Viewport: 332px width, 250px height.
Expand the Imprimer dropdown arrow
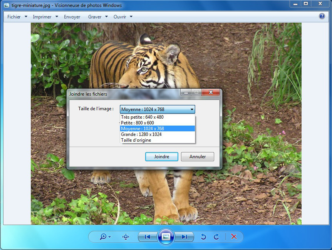point(57,17)
